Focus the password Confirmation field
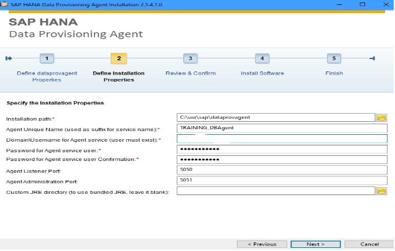The height and width of the screenshot is (251, 395). pos(282,159)
